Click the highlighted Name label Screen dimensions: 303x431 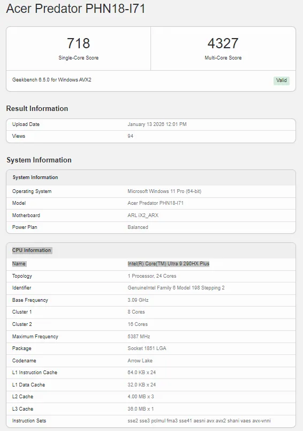[x=19, y=264]
